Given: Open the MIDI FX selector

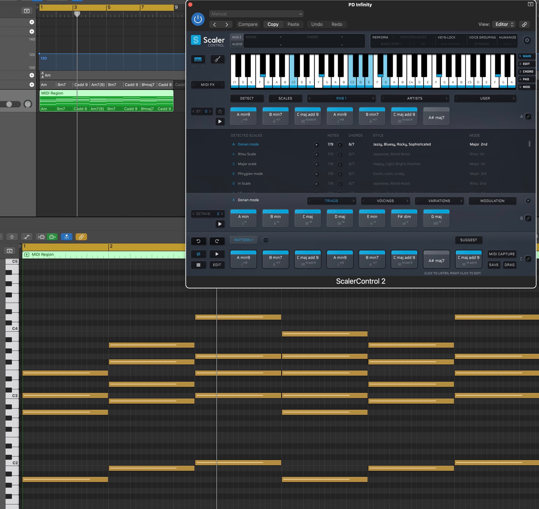Looking at the screenshot, I should [x=207, y=85].
